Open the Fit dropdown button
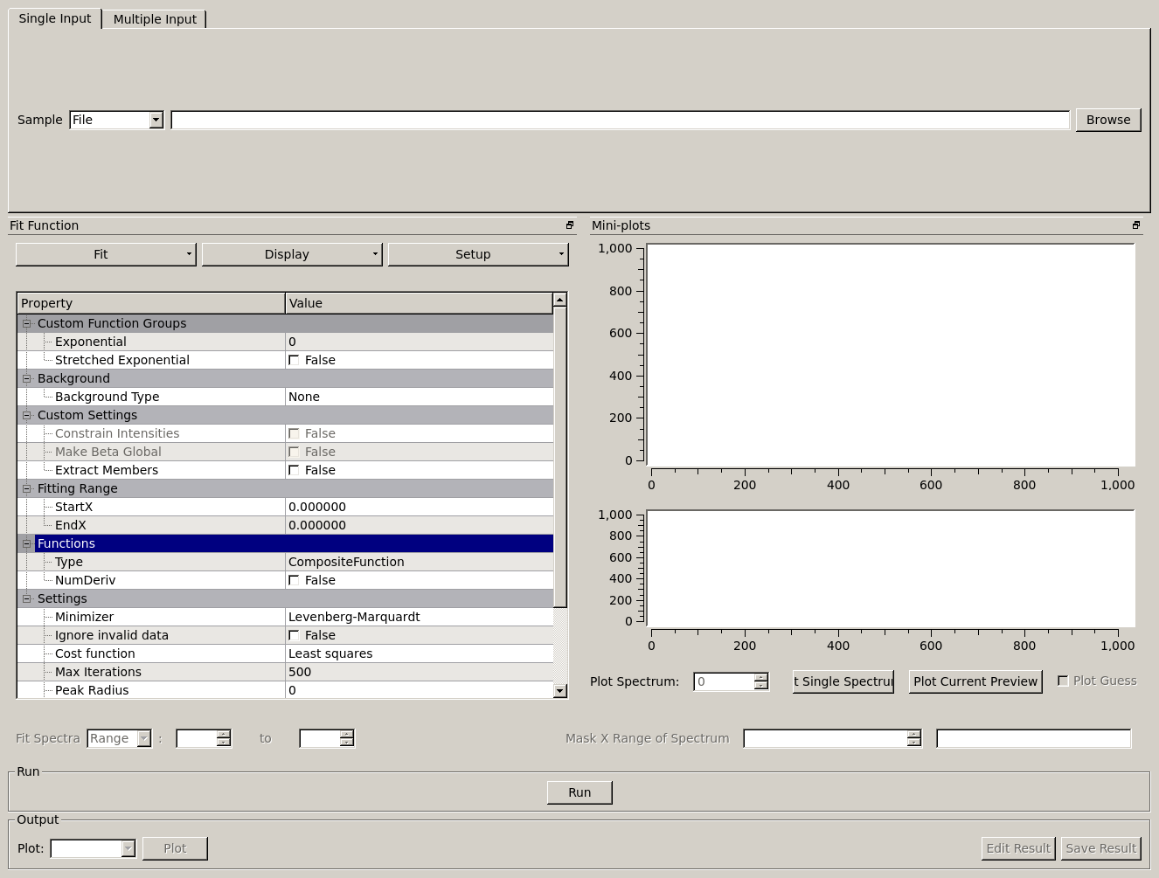 click(x=106, y=254)
